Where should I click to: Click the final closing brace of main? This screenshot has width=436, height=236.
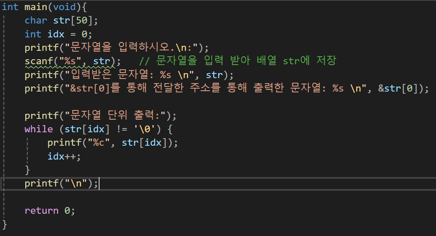(5, 224)
